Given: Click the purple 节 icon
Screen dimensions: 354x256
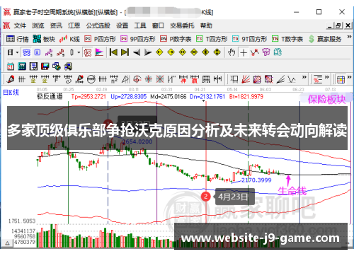Looking at the screenshot, I should pyautogui.click(x=266, y=52).
